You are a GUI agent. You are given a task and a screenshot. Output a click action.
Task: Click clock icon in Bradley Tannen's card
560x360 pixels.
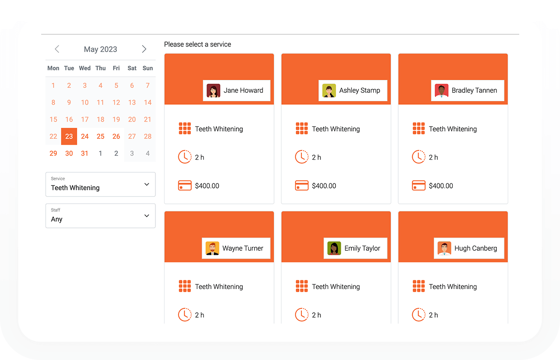pos(419,157)
